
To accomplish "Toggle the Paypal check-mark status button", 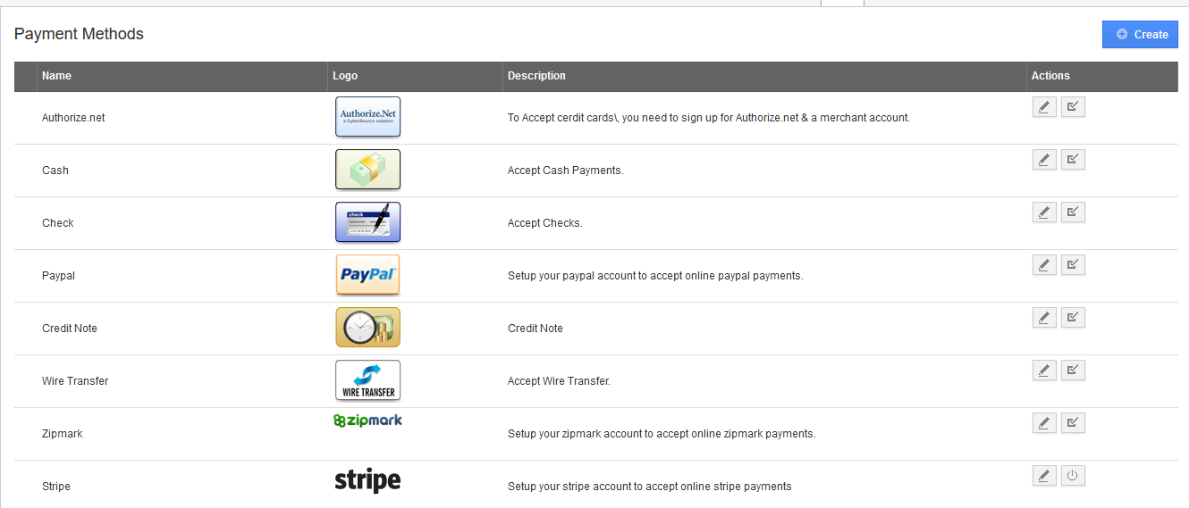I will [1073, 265].
